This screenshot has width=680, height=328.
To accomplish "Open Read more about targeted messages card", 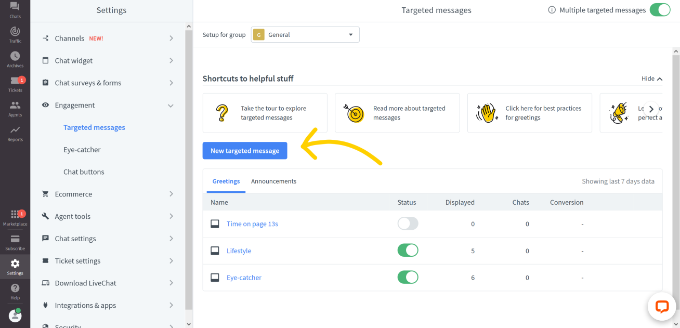I will 397,113.
